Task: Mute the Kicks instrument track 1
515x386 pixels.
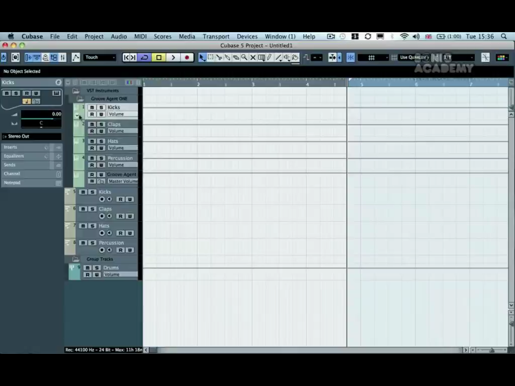Action: [93, 108]
